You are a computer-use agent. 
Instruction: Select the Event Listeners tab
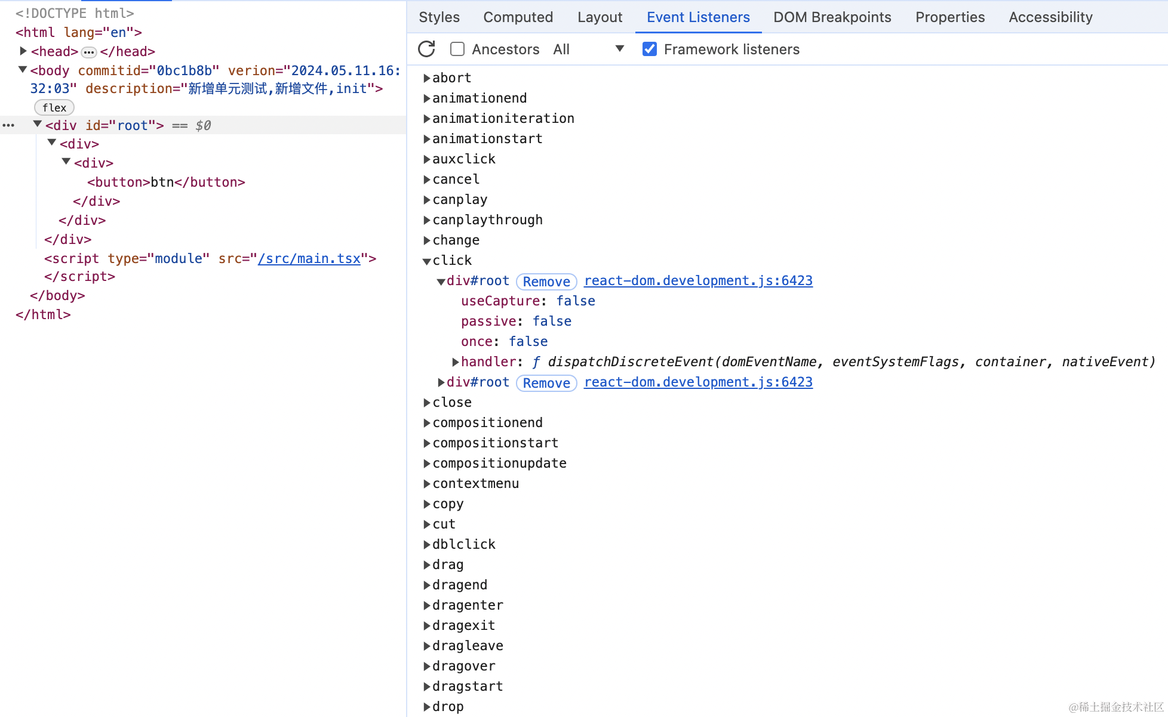coord(698,17)
